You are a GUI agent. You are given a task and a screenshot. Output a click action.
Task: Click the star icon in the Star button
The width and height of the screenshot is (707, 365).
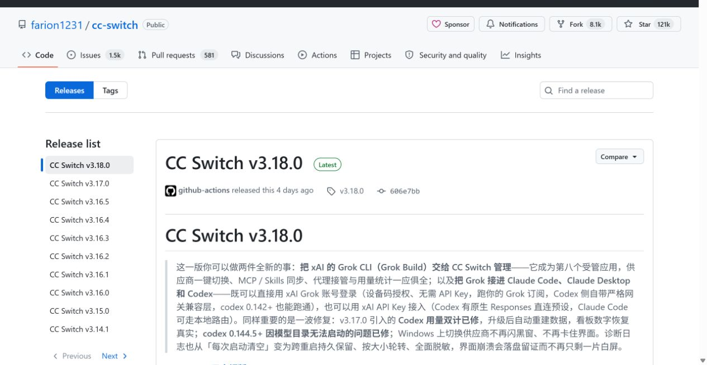[x=628, y=24]
